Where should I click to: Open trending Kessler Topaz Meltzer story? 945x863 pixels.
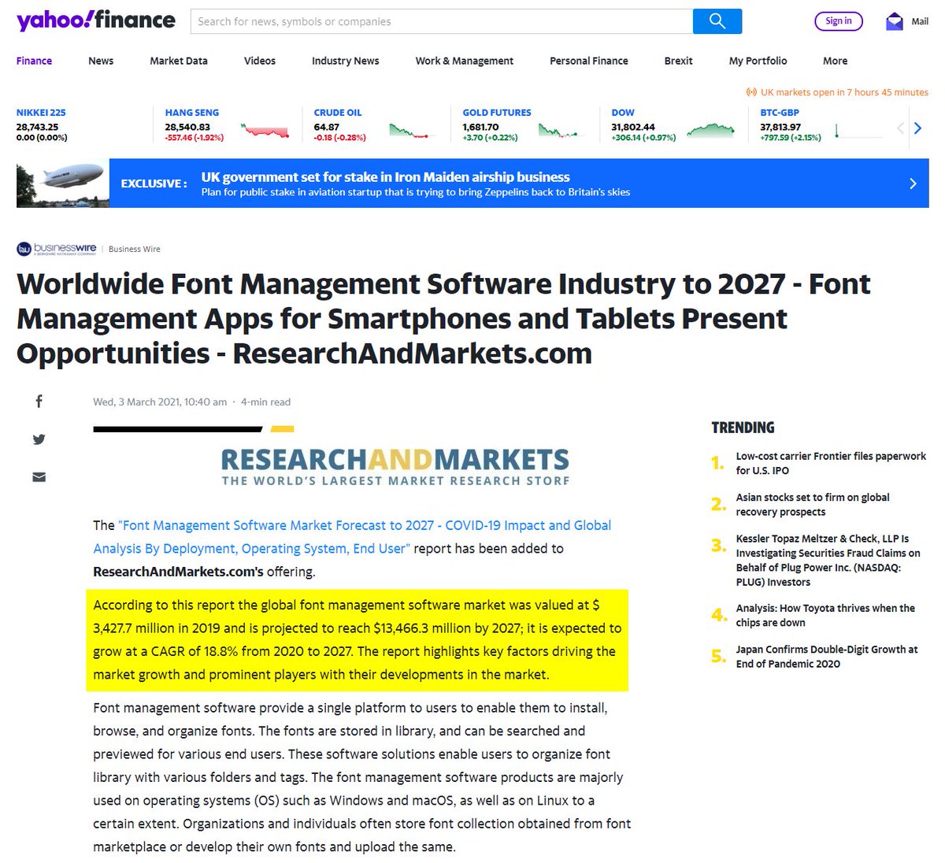828,561
